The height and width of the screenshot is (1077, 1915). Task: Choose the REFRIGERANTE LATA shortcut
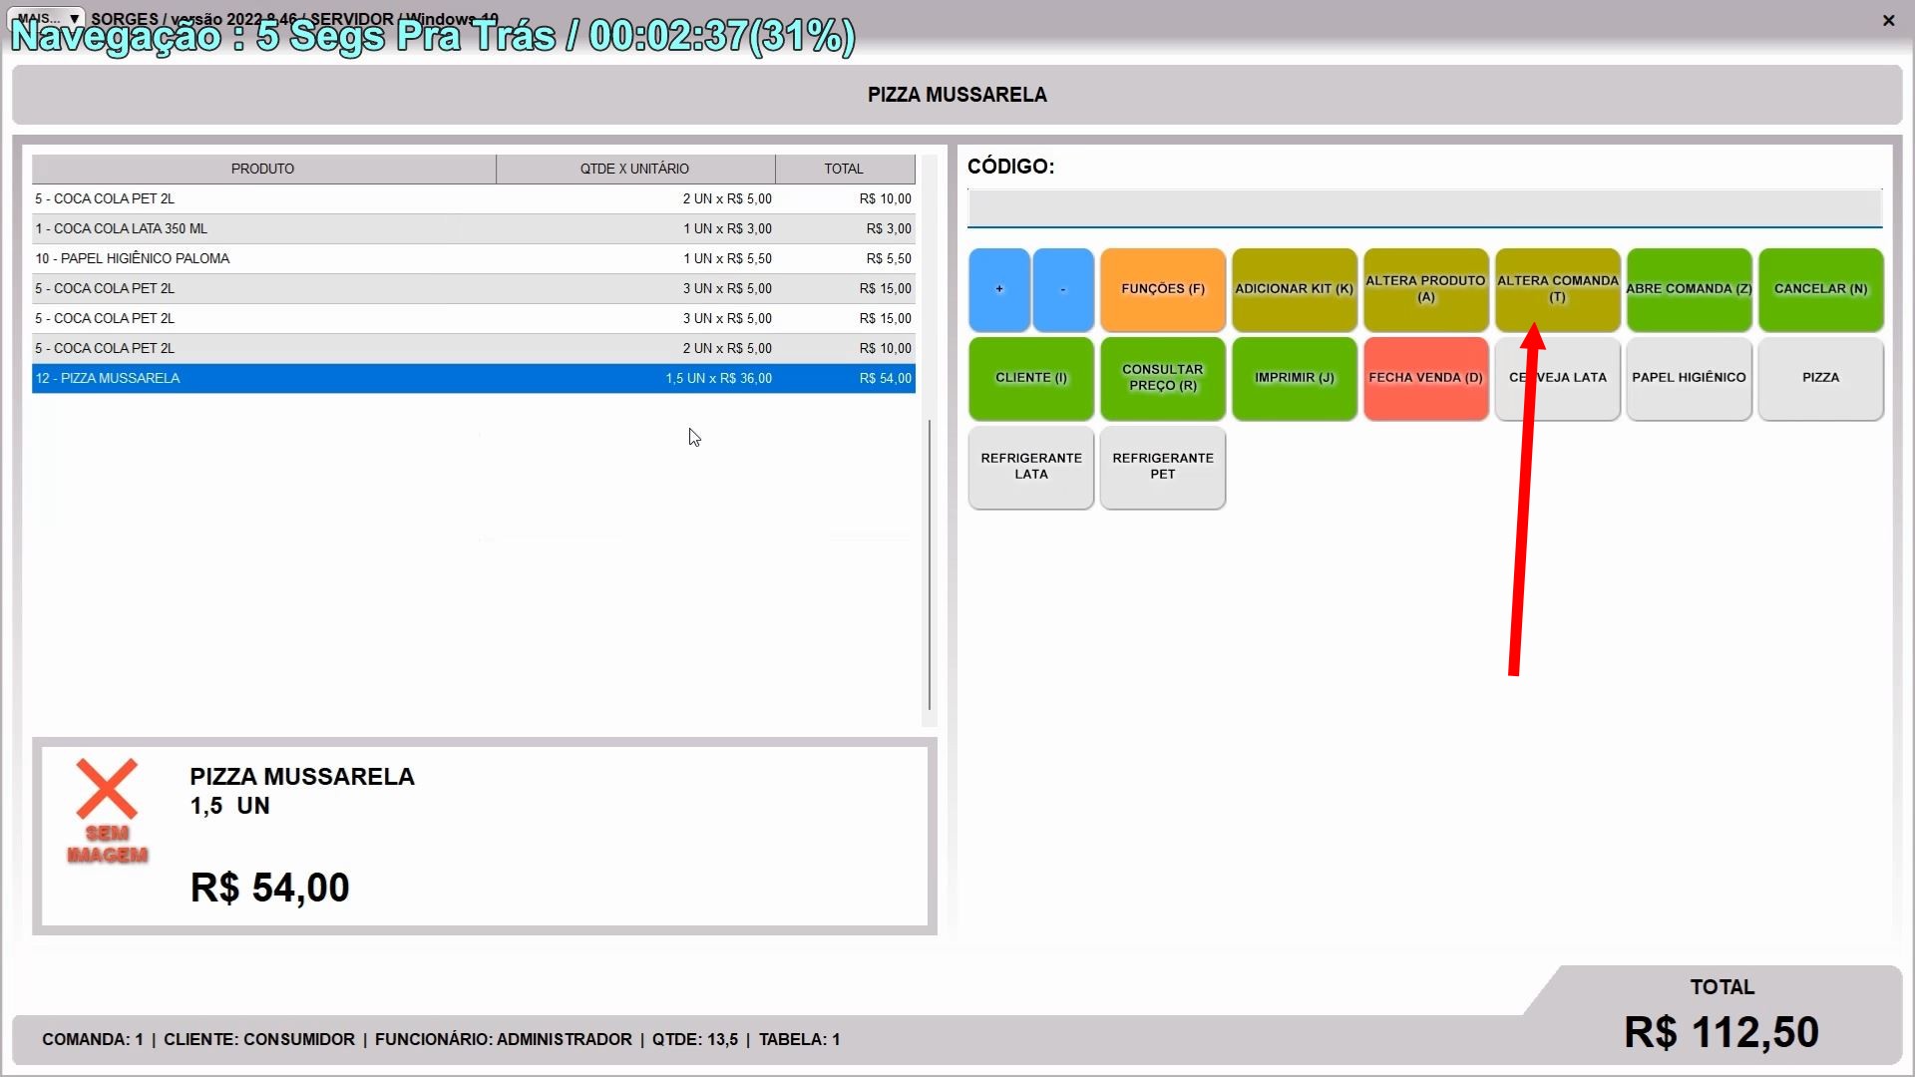click(x=1030, y=467)
